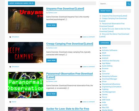Click Read More under Creepy Camping post
This screenshot has width=139, height=111.
pos(51,60)
